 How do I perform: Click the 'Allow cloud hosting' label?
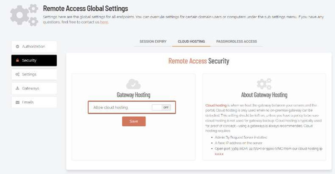[111, 108]
